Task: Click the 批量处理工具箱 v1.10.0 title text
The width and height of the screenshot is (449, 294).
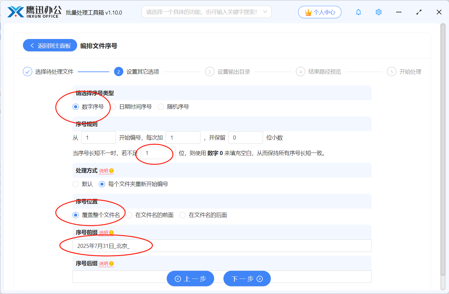Action: click(94, 12)
